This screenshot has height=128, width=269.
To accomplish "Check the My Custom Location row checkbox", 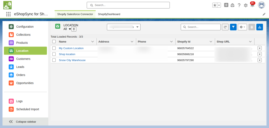I will (54, 48).
